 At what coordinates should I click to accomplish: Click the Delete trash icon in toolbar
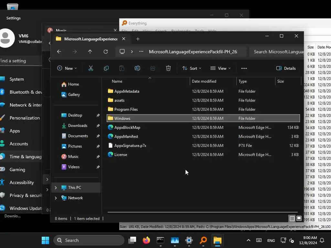(168, 68)
